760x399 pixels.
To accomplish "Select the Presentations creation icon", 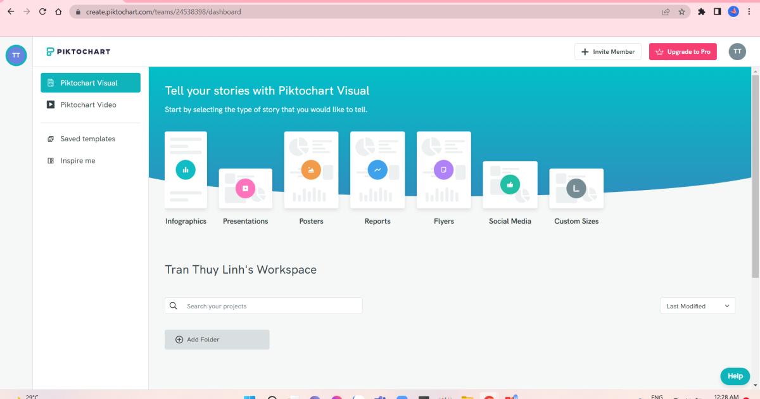I will pyautogui.click(x=245, y=187).
